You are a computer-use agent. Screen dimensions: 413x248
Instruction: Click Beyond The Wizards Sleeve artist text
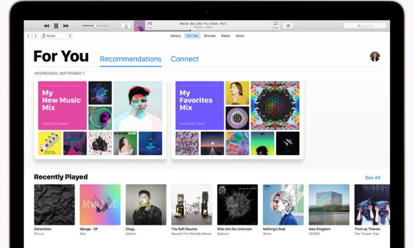191,234
